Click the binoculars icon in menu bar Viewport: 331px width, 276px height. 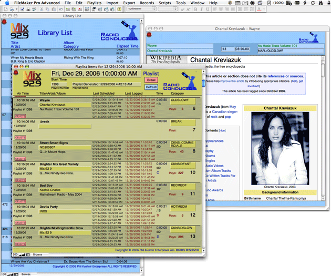point(321,3)
